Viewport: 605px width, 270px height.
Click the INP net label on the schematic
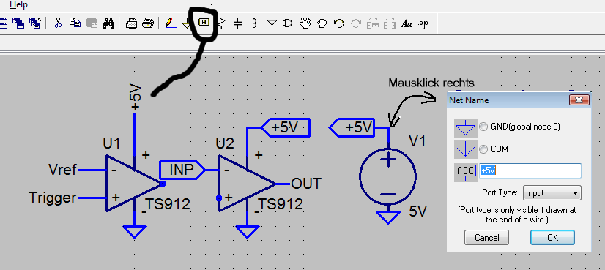coord(182,170)
